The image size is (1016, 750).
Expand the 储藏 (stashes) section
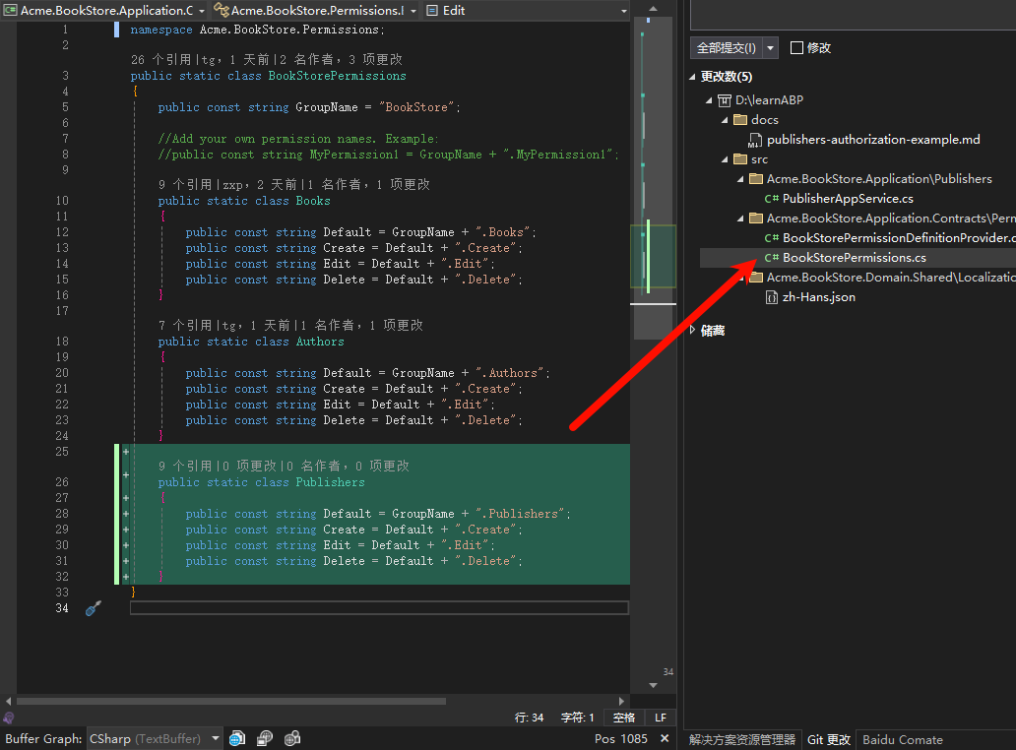point(693,331)
